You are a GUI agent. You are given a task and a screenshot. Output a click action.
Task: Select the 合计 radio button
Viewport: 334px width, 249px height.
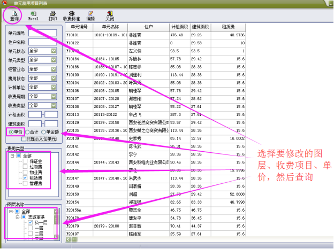point(27,133)
